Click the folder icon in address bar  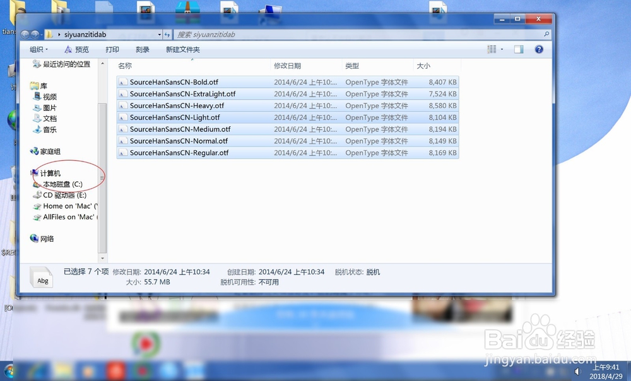tap(49, 35)
